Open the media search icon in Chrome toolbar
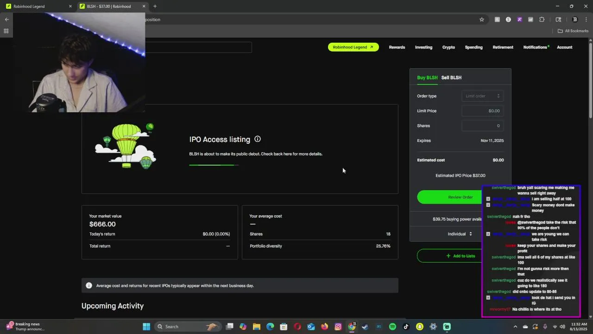593x334 pixels. [558, 19]
